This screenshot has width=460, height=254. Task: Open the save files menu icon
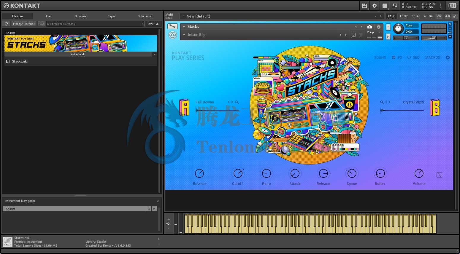(x=365, y=6)
